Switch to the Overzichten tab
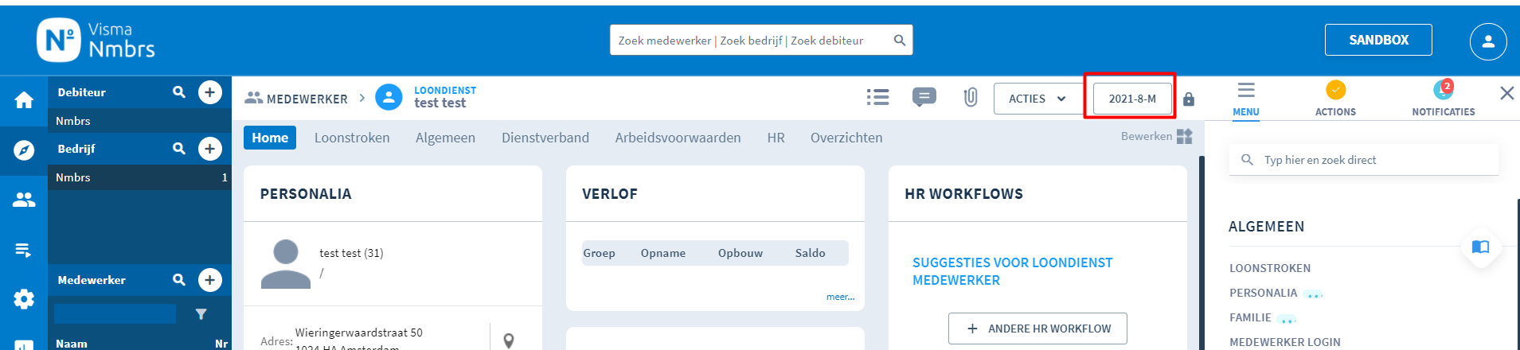1520x350 pixels. (x=846, y=138)
